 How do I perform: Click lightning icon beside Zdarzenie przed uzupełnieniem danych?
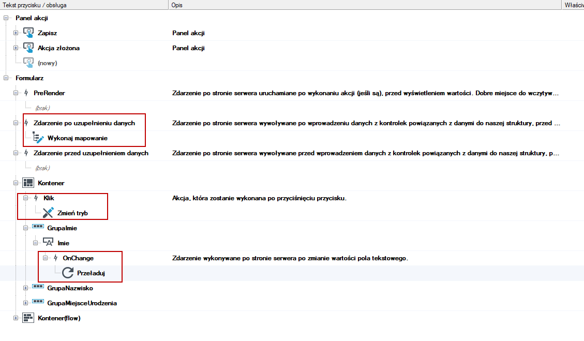point(26,153)
